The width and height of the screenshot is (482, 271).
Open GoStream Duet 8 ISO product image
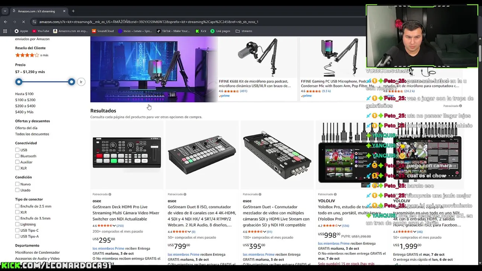point(202,154)
